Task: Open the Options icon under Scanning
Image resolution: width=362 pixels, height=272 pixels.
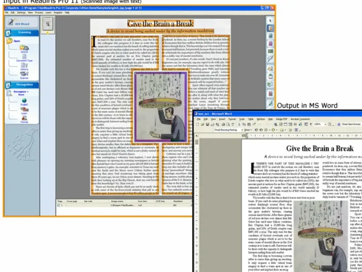Action: click(x=24, y=66)
